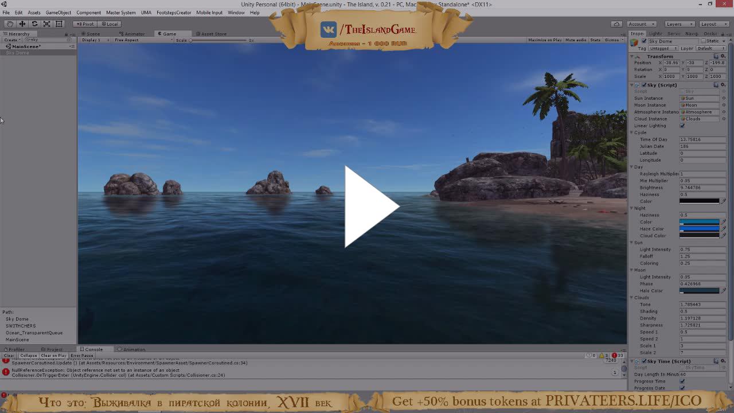This screenshot has height=413, width=734.
Task: Open the Layers dropdown
Action: pyautogui.click(x=680, y=24)
